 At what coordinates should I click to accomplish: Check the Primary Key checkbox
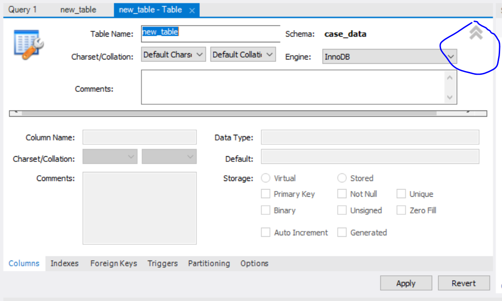[266, 194]
